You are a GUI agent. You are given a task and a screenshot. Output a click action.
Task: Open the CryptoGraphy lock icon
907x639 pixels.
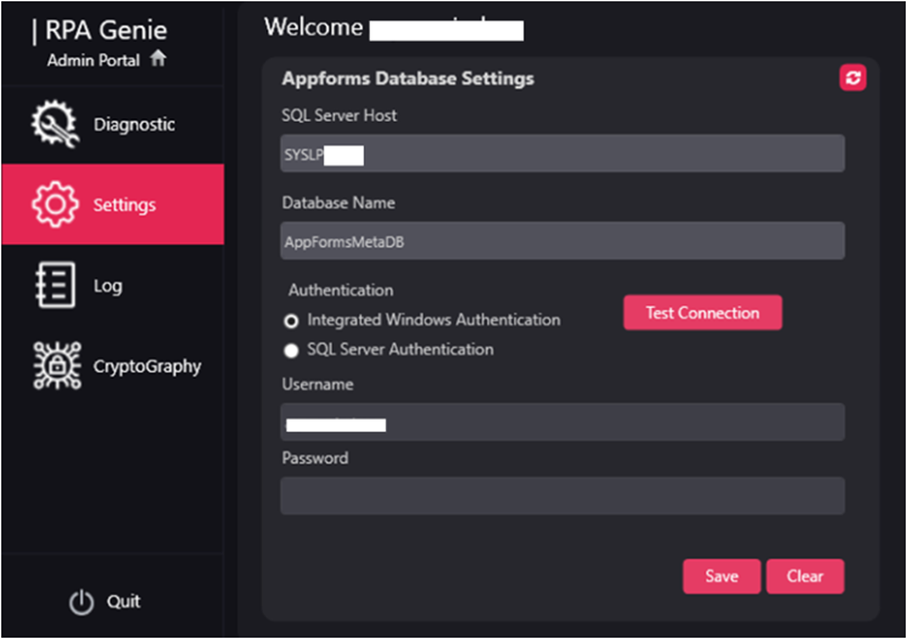[57, 365]
